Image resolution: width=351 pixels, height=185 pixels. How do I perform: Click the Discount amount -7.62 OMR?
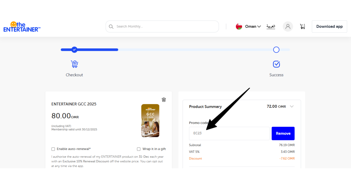pos(287,159)
